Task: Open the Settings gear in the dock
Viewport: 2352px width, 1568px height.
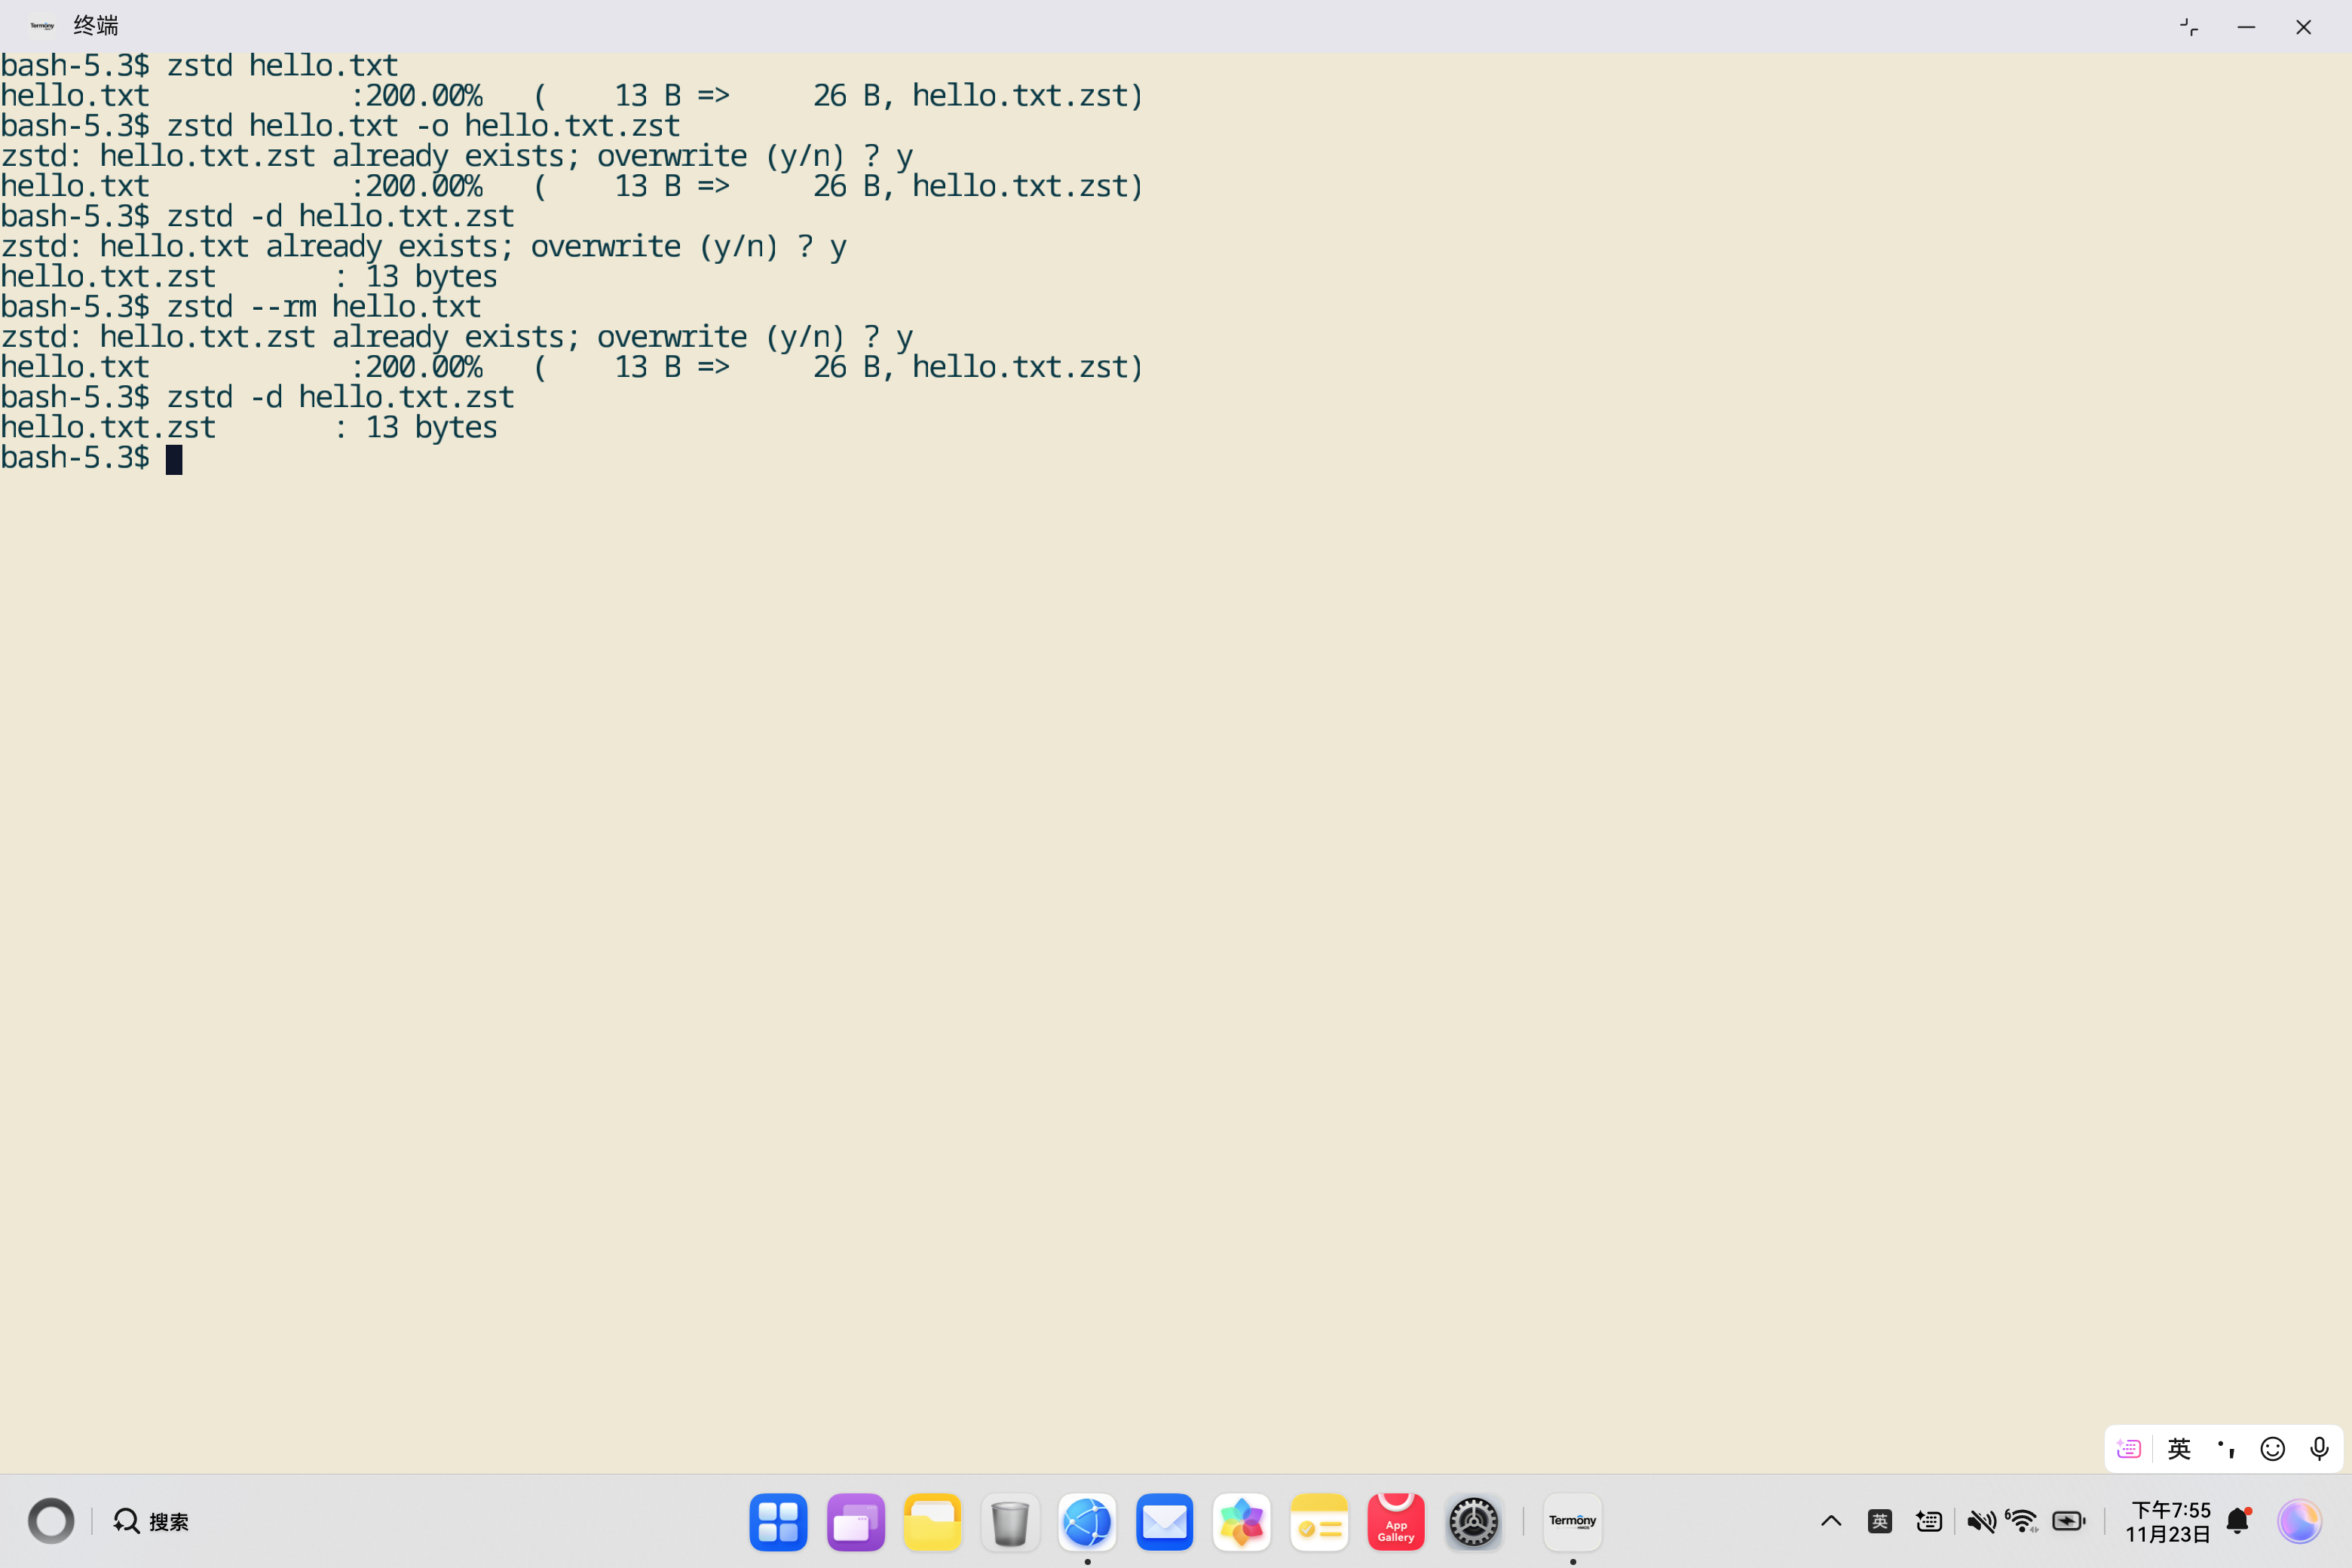Action: click(x=1473, y=1521)
